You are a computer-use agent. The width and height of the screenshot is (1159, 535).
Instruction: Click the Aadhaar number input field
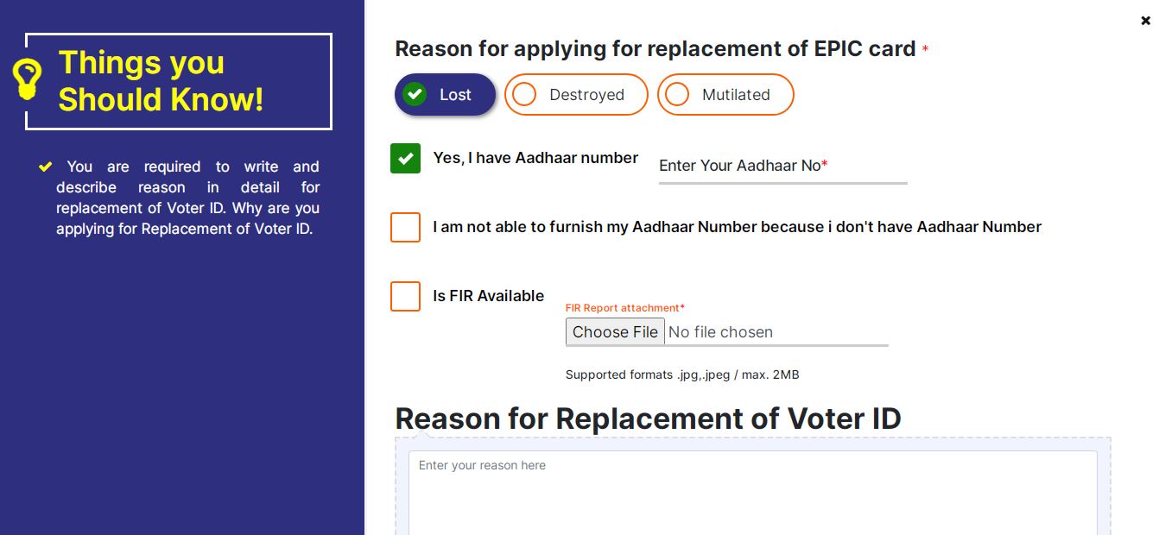782,167
